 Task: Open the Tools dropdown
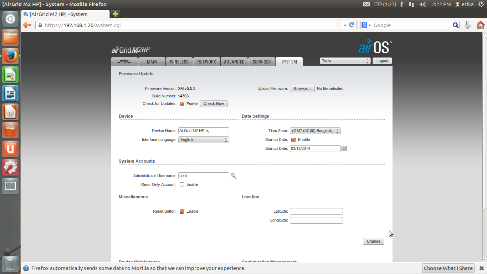pyautogui.click(x=344, y=61)
